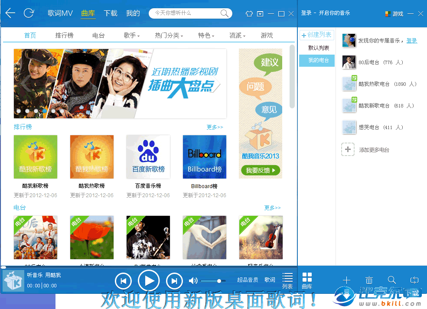The width and height of the screenshot is (427, 309).
Task: Select the 首页 sub-tab
Action: pyautogui.click(x=30, y=36)
